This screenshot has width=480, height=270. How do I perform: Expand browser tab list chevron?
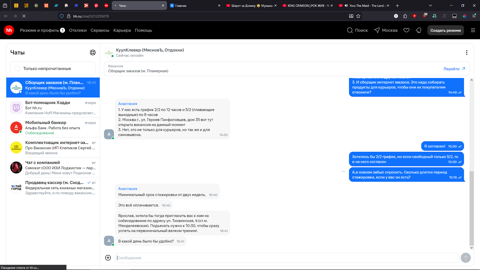(430, 5)
